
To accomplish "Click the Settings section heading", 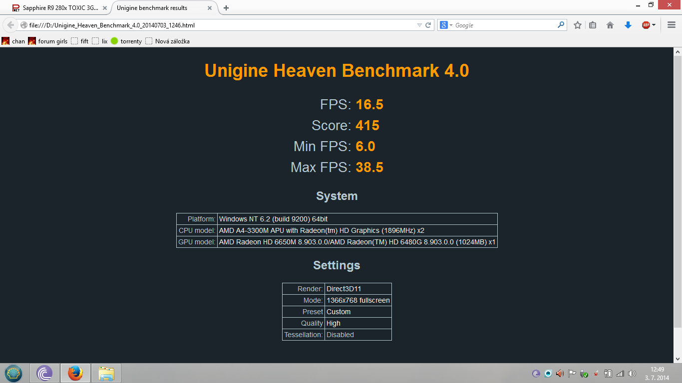I will point(337,265).
